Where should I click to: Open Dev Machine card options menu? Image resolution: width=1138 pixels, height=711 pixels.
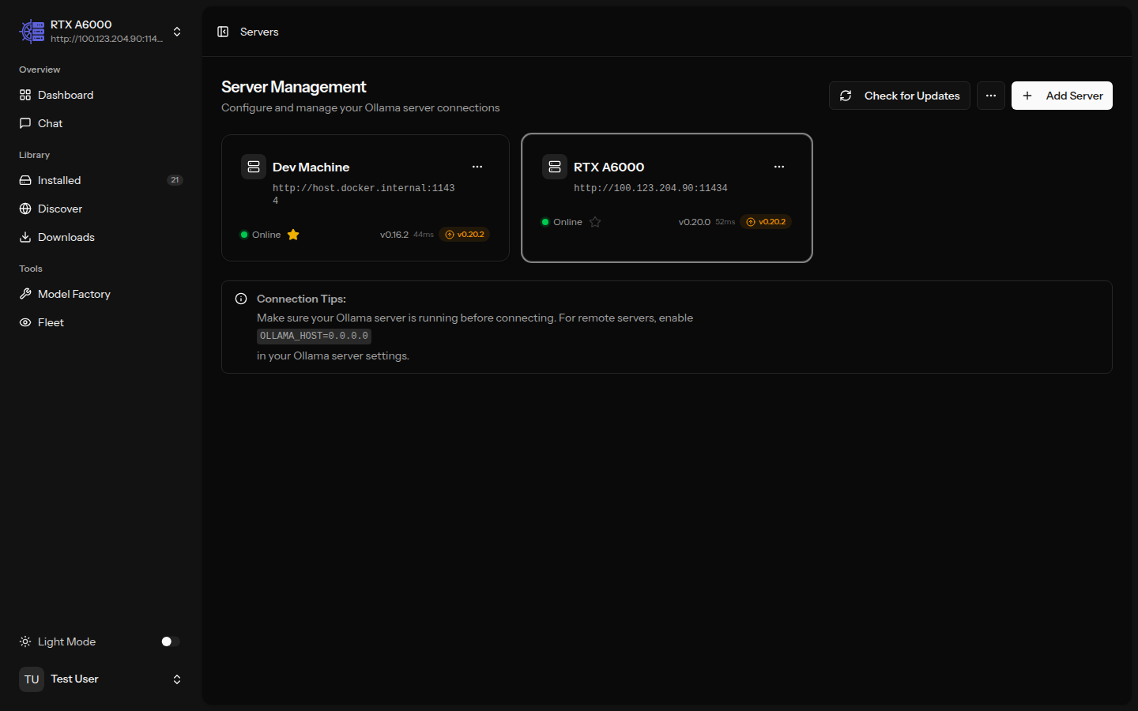pyautogui.click(x=477, y=167)
